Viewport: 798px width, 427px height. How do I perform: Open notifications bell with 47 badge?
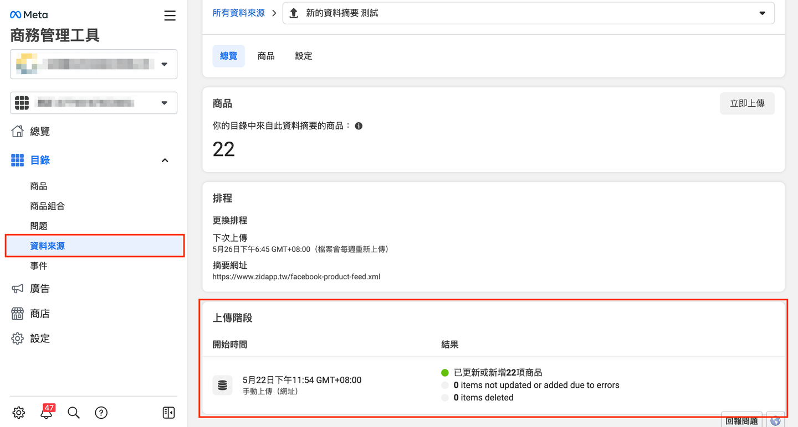47,413
